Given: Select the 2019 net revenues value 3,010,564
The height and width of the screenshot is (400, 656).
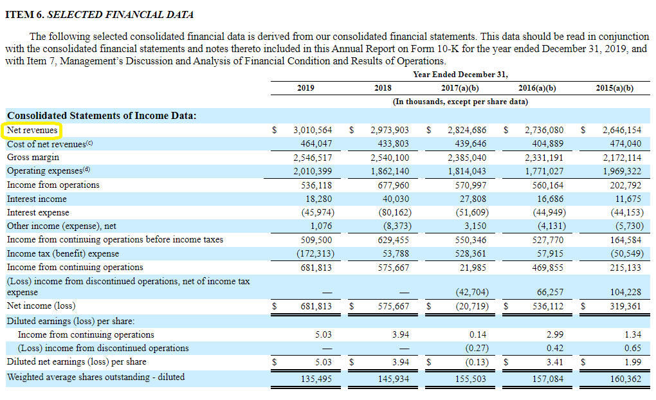Looking at the screenshot, I should pos(313,130).
